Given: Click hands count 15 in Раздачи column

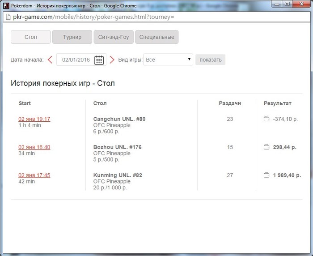Looking at the screenshot, I should 230,147.
